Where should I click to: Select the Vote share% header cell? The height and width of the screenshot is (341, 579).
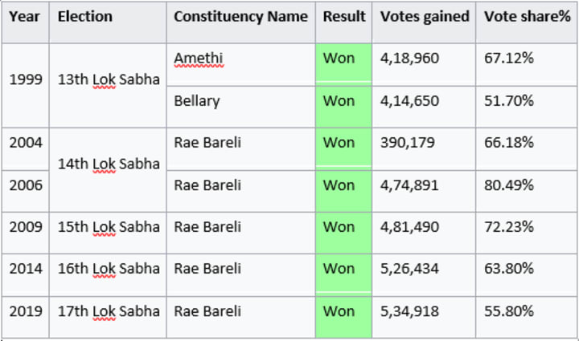tap(528, 17)
